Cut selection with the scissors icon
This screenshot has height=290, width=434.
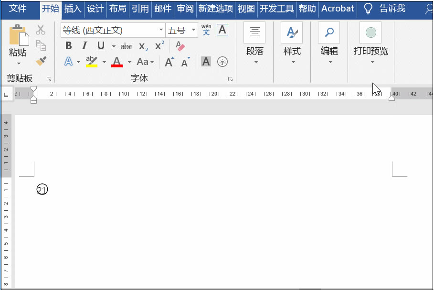[x=41, y=30]
